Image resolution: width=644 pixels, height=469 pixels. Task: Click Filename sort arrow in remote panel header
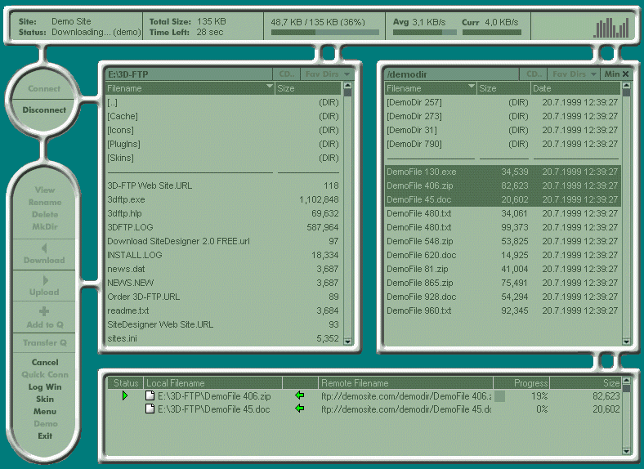[x=471, y=87]
